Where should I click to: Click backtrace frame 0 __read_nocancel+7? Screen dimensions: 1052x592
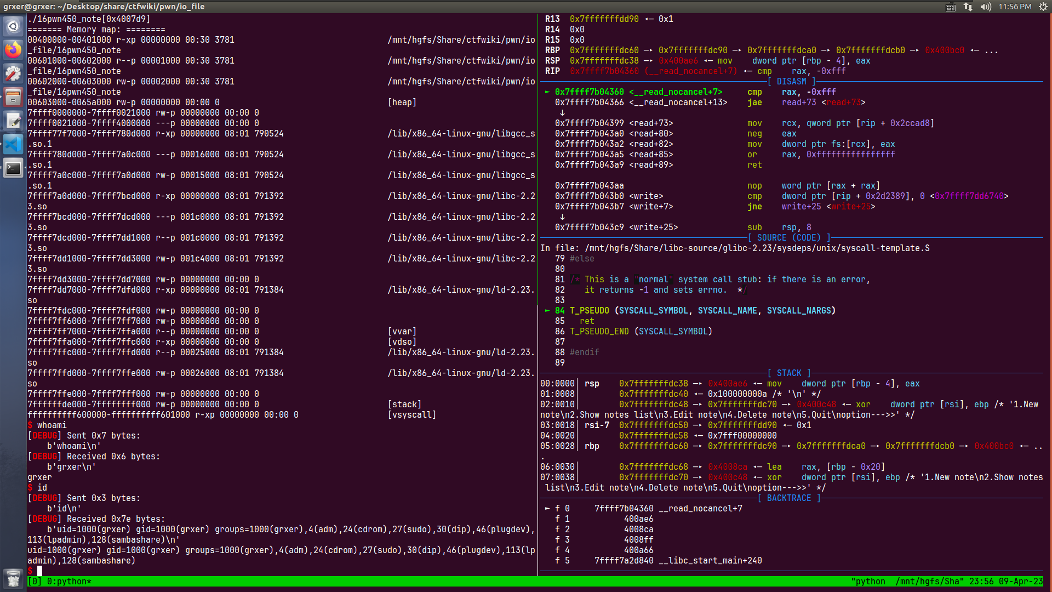(x=649, y=509)
